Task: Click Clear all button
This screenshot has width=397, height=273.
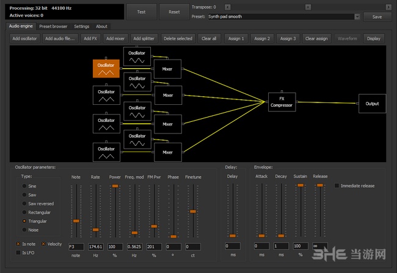Action: click(x=209, y=38)
